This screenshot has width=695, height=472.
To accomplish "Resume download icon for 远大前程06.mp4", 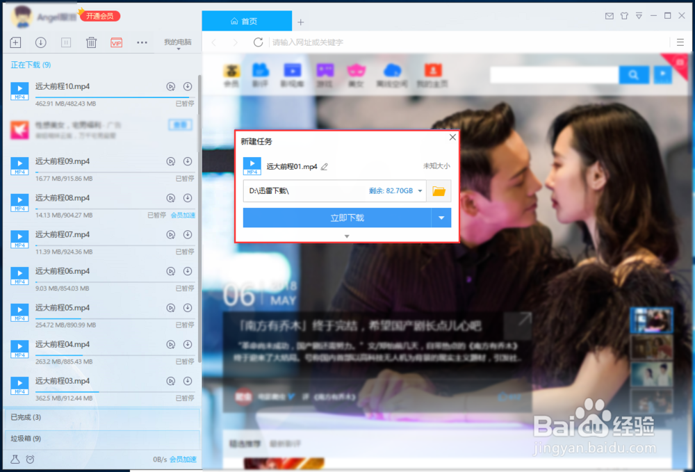I will 188,271.
